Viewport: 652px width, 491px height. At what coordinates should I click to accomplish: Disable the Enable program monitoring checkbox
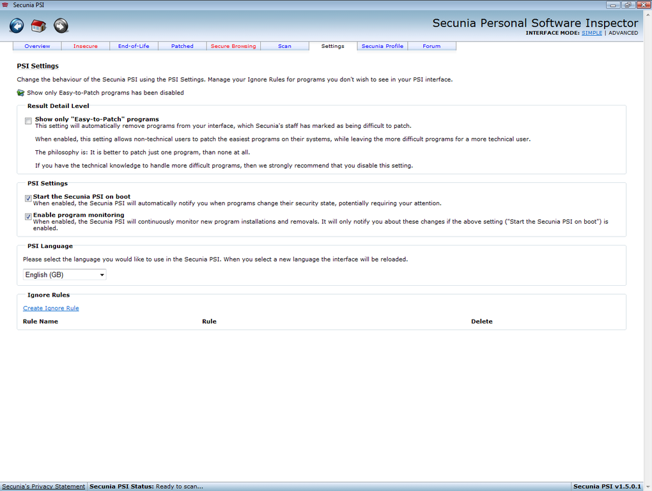point(28,217)
